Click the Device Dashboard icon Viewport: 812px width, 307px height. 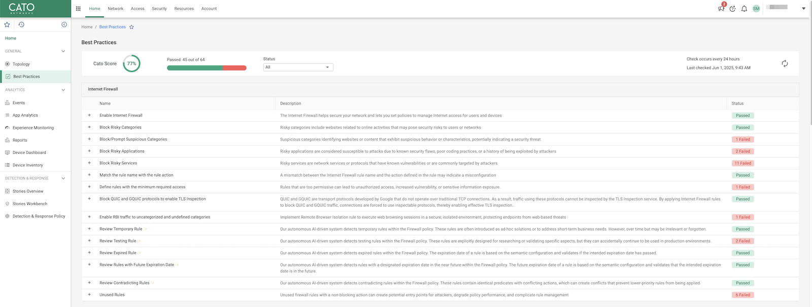tap(7, 152)
